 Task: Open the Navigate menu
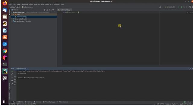coord(25,4)
